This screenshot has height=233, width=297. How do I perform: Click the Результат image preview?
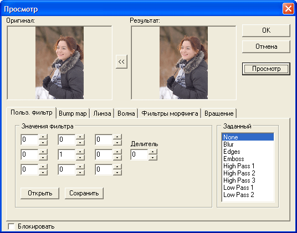click(x=183, y=63)
